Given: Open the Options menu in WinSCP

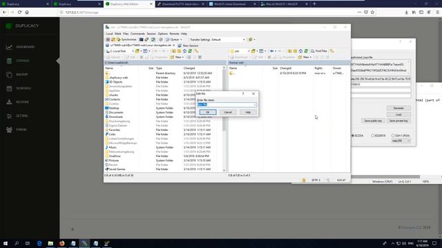Looking at the screenshot, I should click(x=163, y=34).
